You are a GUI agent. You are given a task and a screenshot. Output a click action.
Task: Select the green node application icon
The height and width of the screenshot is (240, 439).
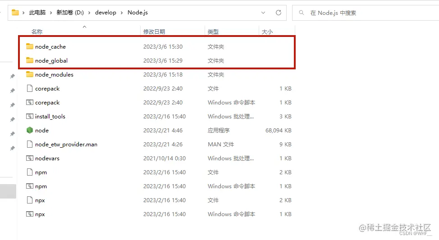tap(30, 130)
